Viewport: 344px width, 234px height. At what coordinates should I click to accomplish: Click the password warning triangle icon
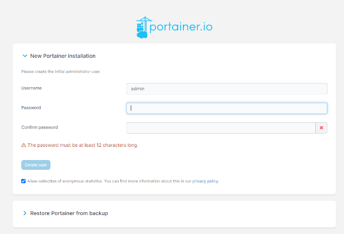click(24, 145)
